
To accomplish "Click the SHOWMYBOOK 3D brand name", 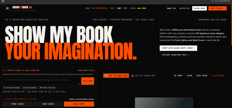I will pyautogui.click(x=22, y=7).
